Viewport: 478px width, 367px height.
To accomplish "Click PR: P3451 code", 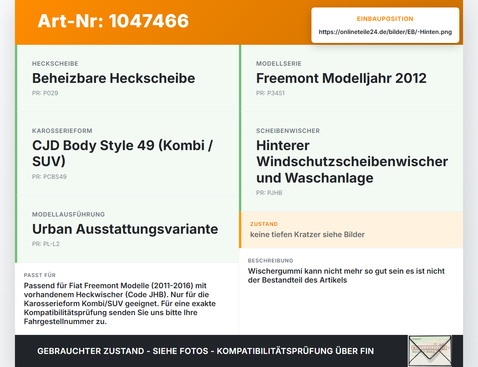I will (x=270, y=93).
